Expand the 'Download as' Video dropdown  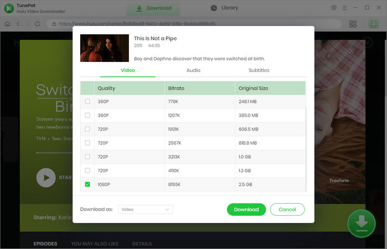tap(145, 210)
